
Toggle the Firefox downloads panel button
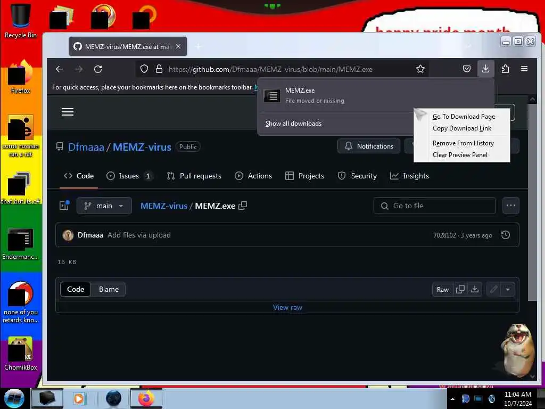tap(485, 69)
